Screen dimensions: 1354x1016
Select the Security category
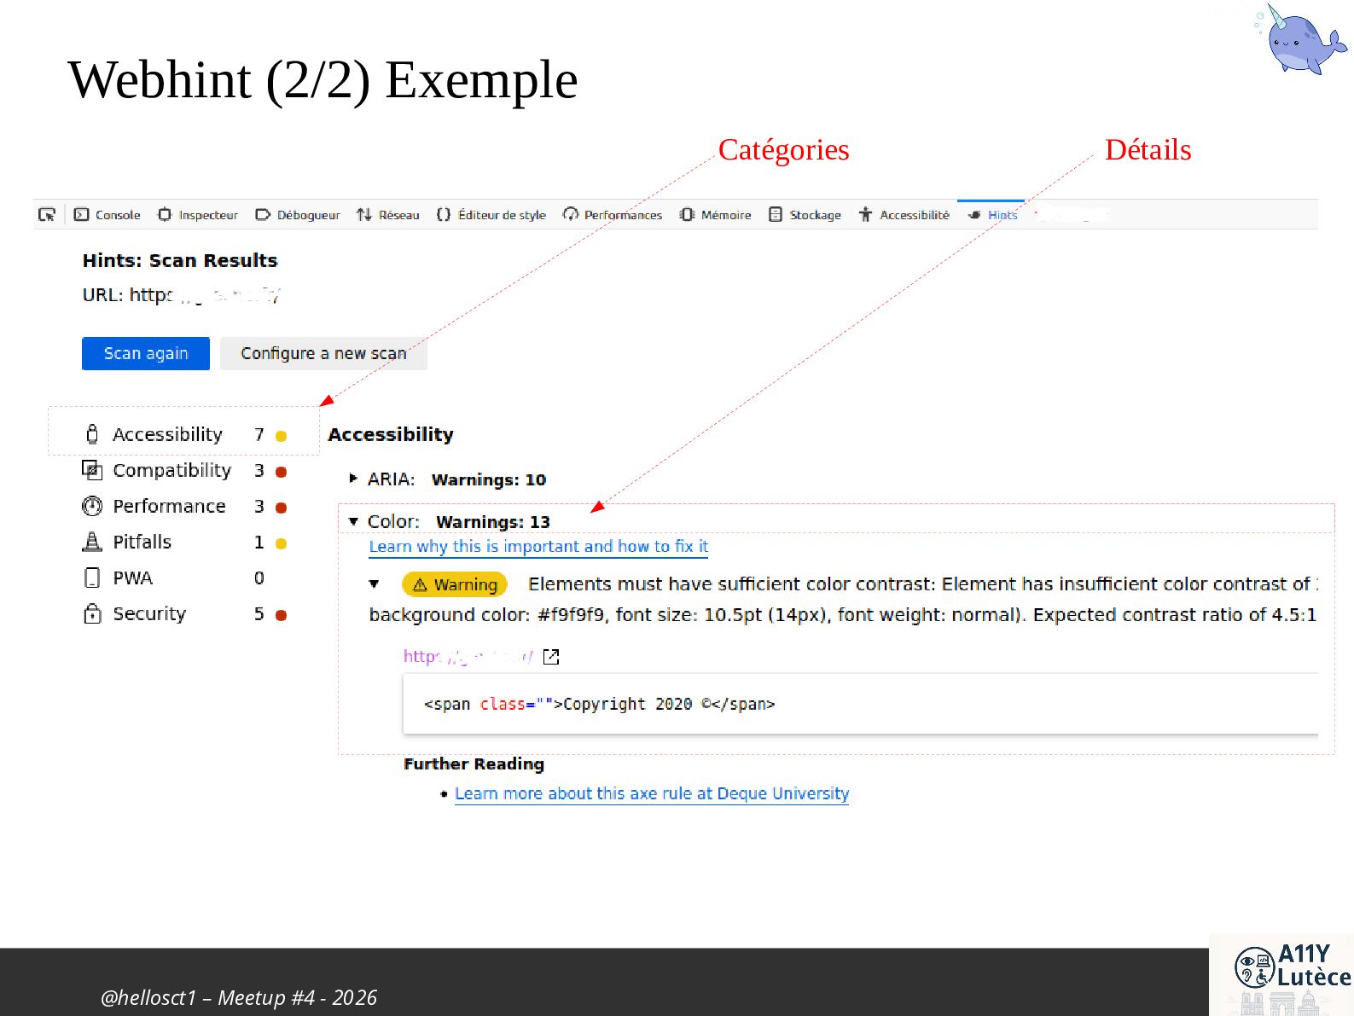click(184, 613)
